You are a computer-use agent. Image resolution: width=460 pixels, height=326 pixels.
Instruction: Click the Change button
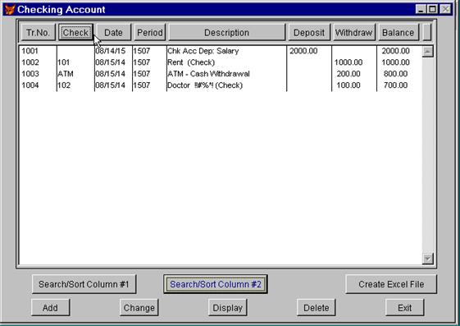point(139,308)
